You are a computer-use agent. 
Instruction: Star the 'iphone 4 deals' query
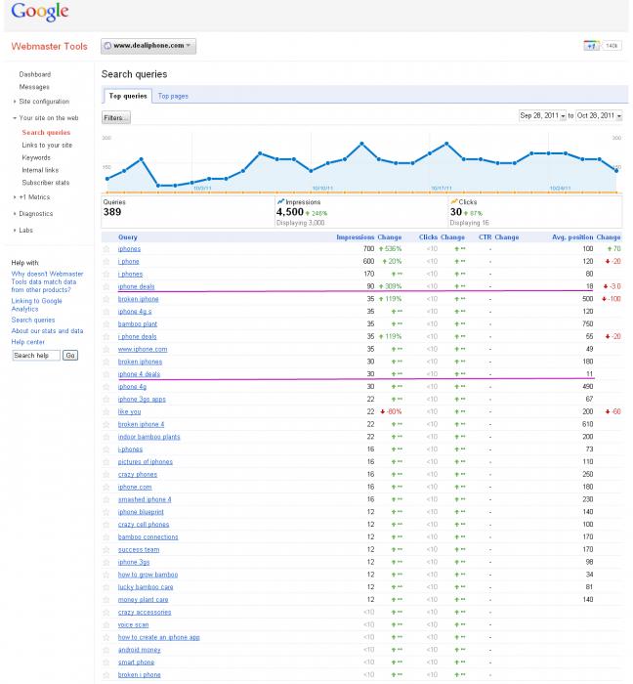pyautogui.click(x=105, y=374)
